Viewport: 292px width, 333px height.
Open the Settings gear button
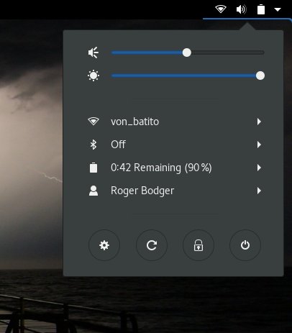pyautogui.click(x=104, y=245)
